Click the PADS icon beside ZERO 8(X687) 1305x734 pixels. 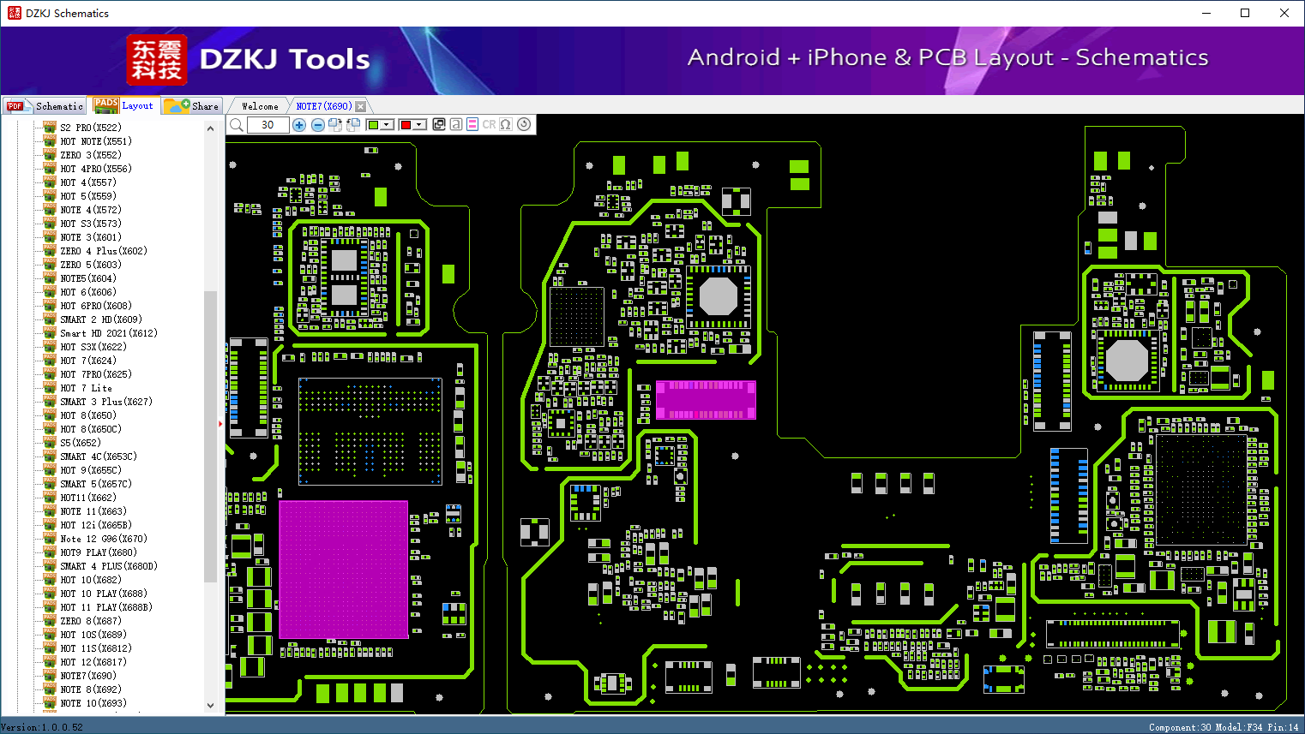50,621
